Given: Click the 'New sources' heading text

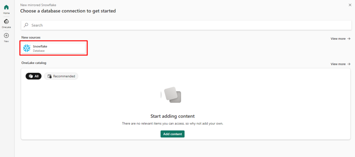Looking at the screenshot, I should click(31, 37).
